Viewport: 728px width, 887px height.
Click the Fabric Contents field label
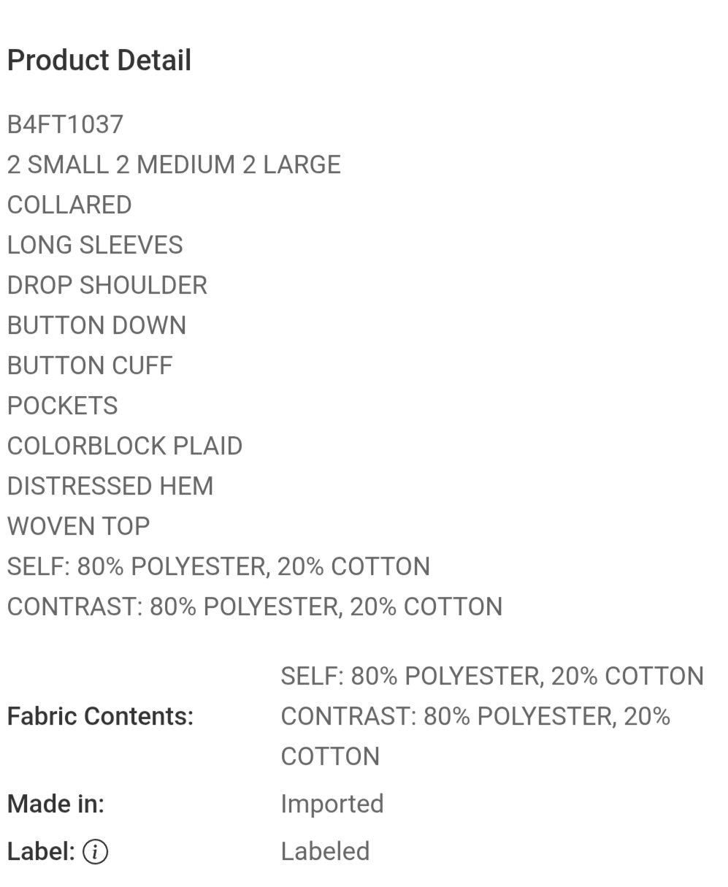click(100, 716)
